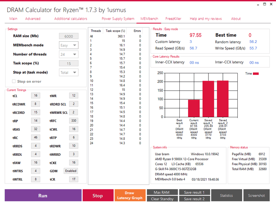The height and width of the screenshot is (207, 276).
Task: Click the tWTRL value box 8
Action: tap(36, 179)
